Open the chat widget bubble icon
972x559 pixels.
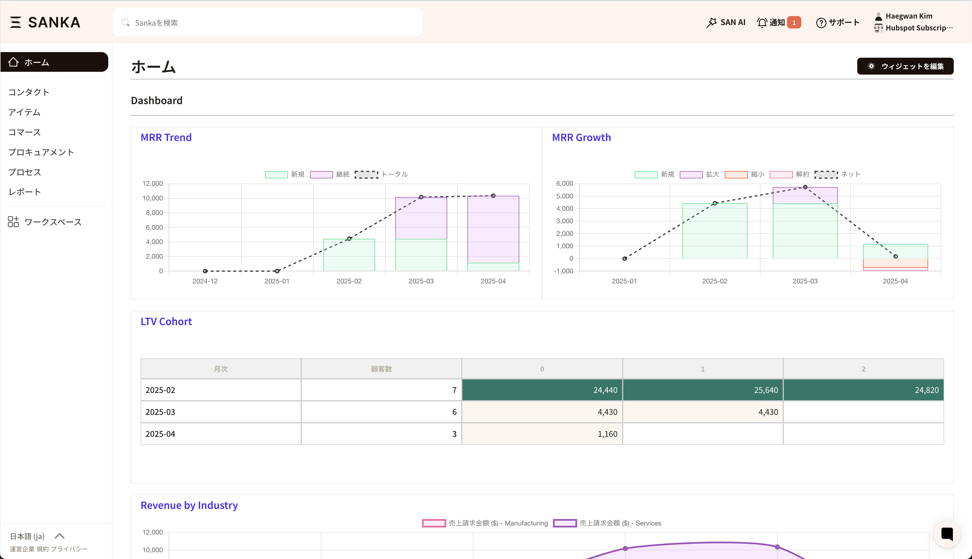click(947, 534)
